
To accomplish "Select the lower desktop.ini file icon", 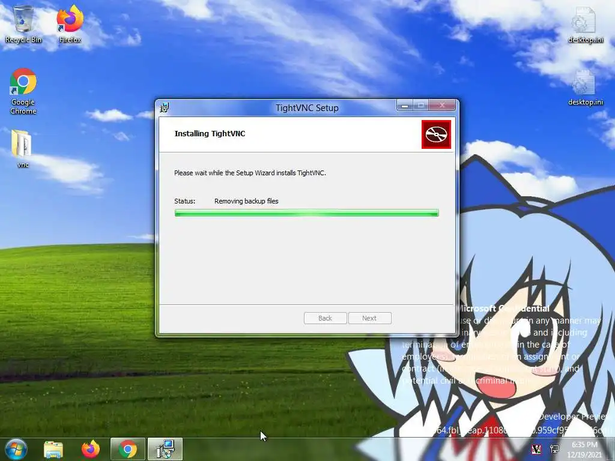I will 585,88.
